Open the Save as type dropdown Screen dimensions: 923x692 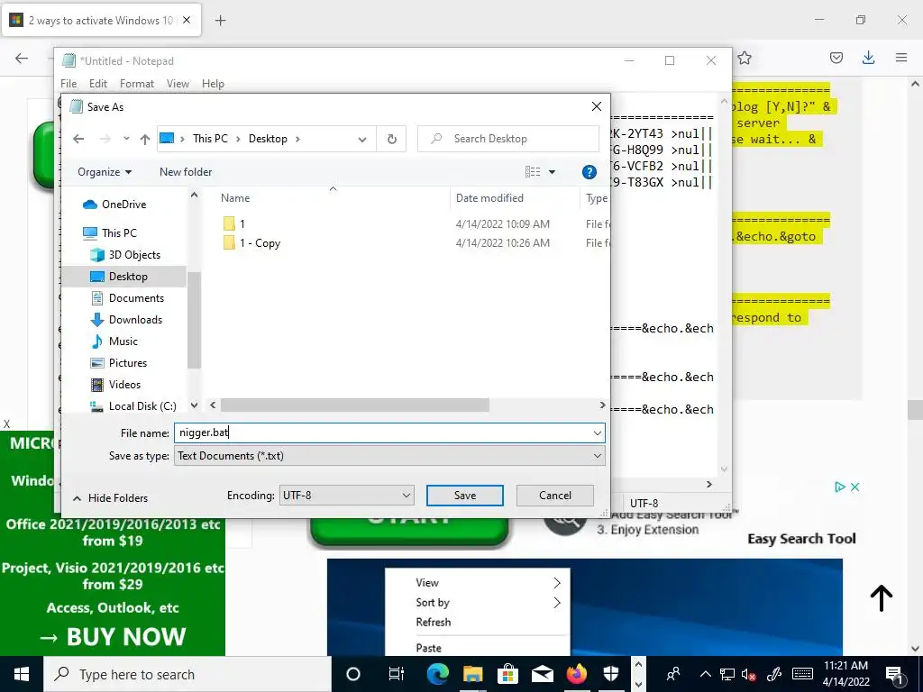598,456
